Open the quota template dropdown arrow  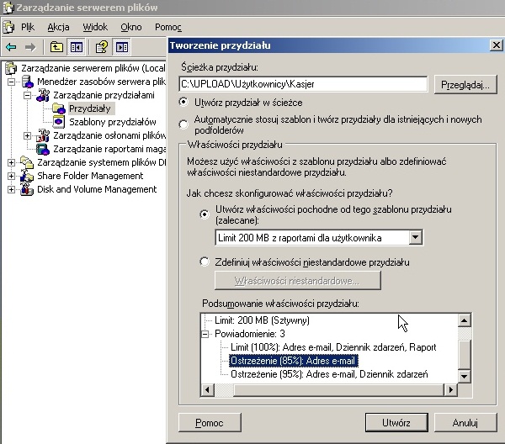(416, 237)
